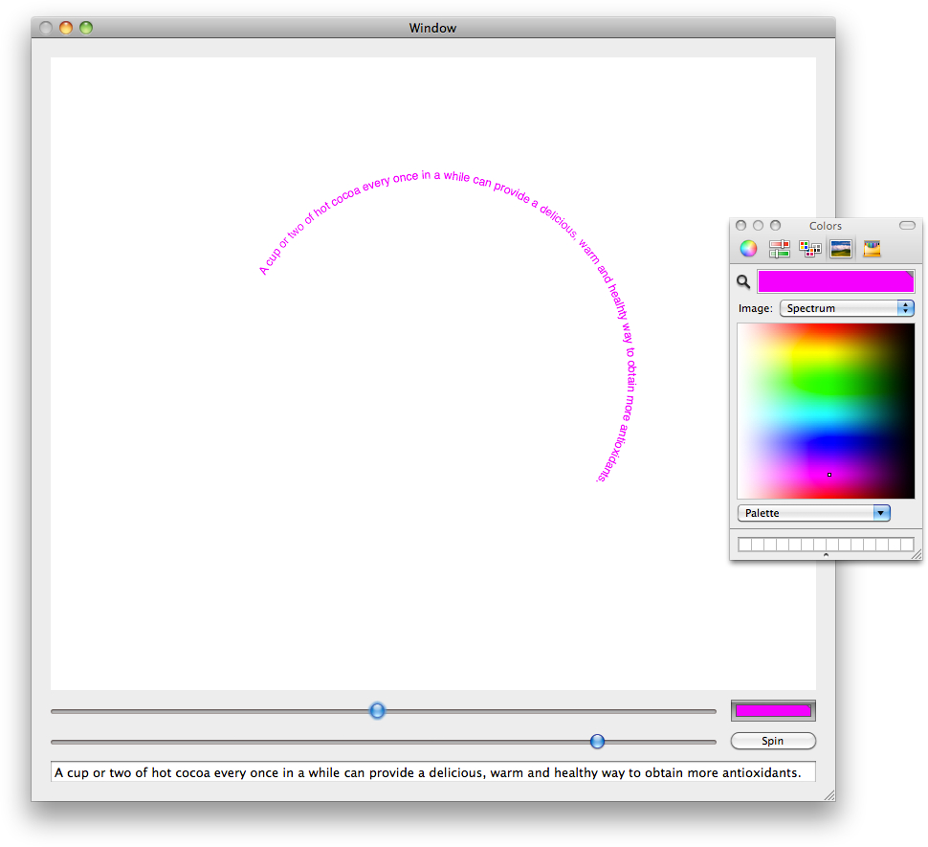Open the Palette dropdown menu
Screen dimensions: 928x847
(813, 513)
